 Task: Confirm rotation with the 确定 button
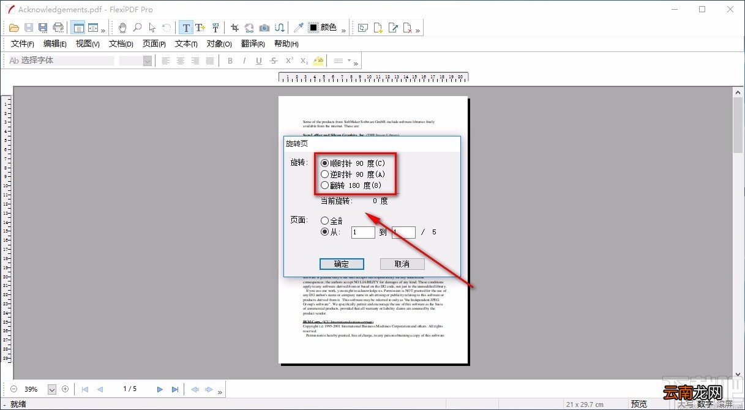[342, 264]
